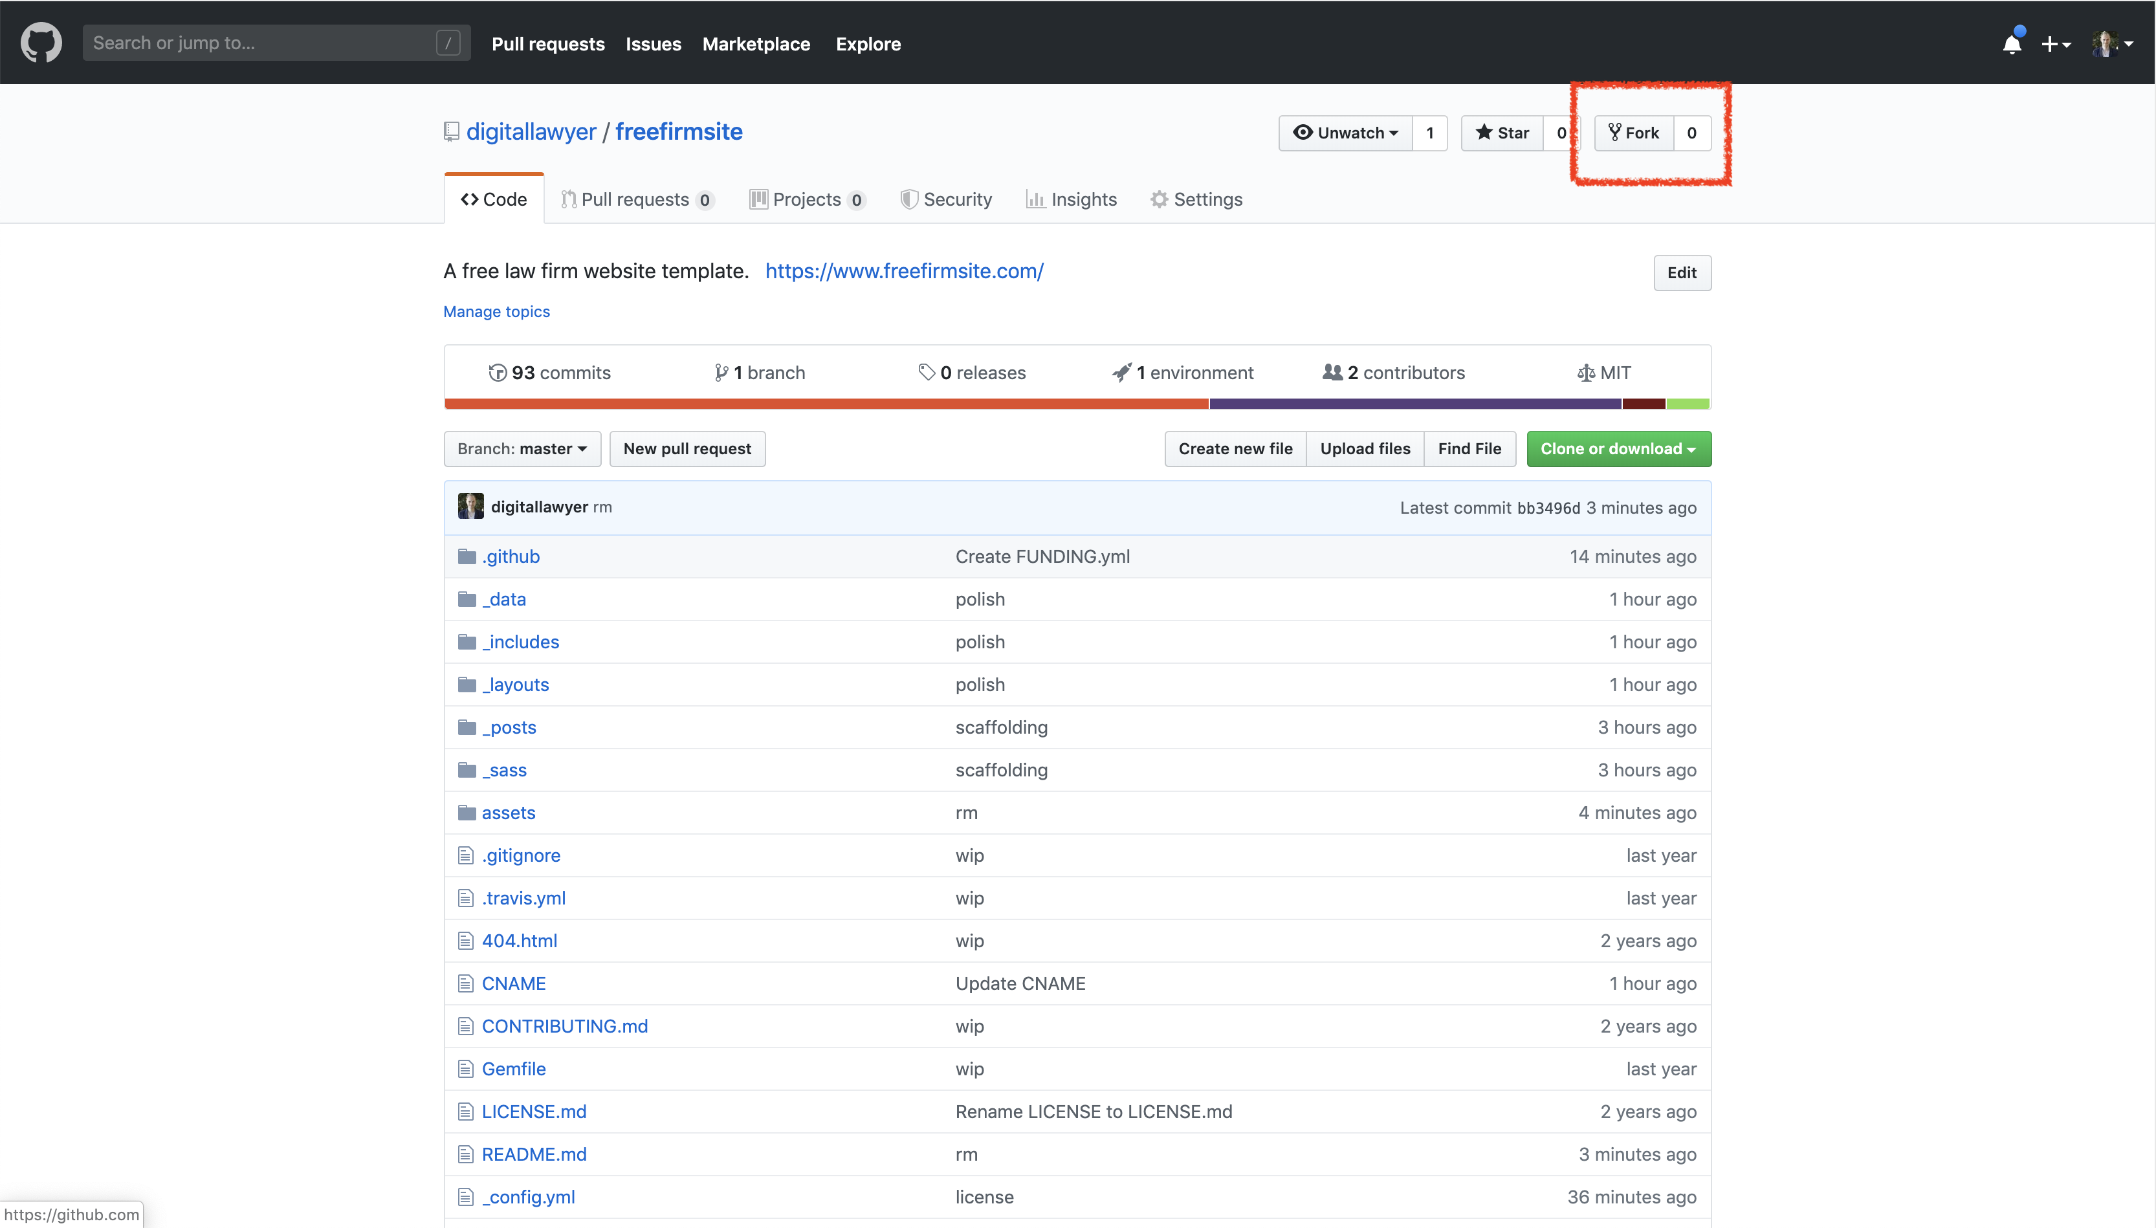Click the .github folder icon
This screenshot has height=1228, width=2156.
(x=467, y=556)
